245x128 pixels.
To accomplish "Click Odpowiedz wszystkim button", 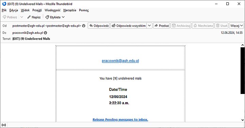I will point(129,26).
